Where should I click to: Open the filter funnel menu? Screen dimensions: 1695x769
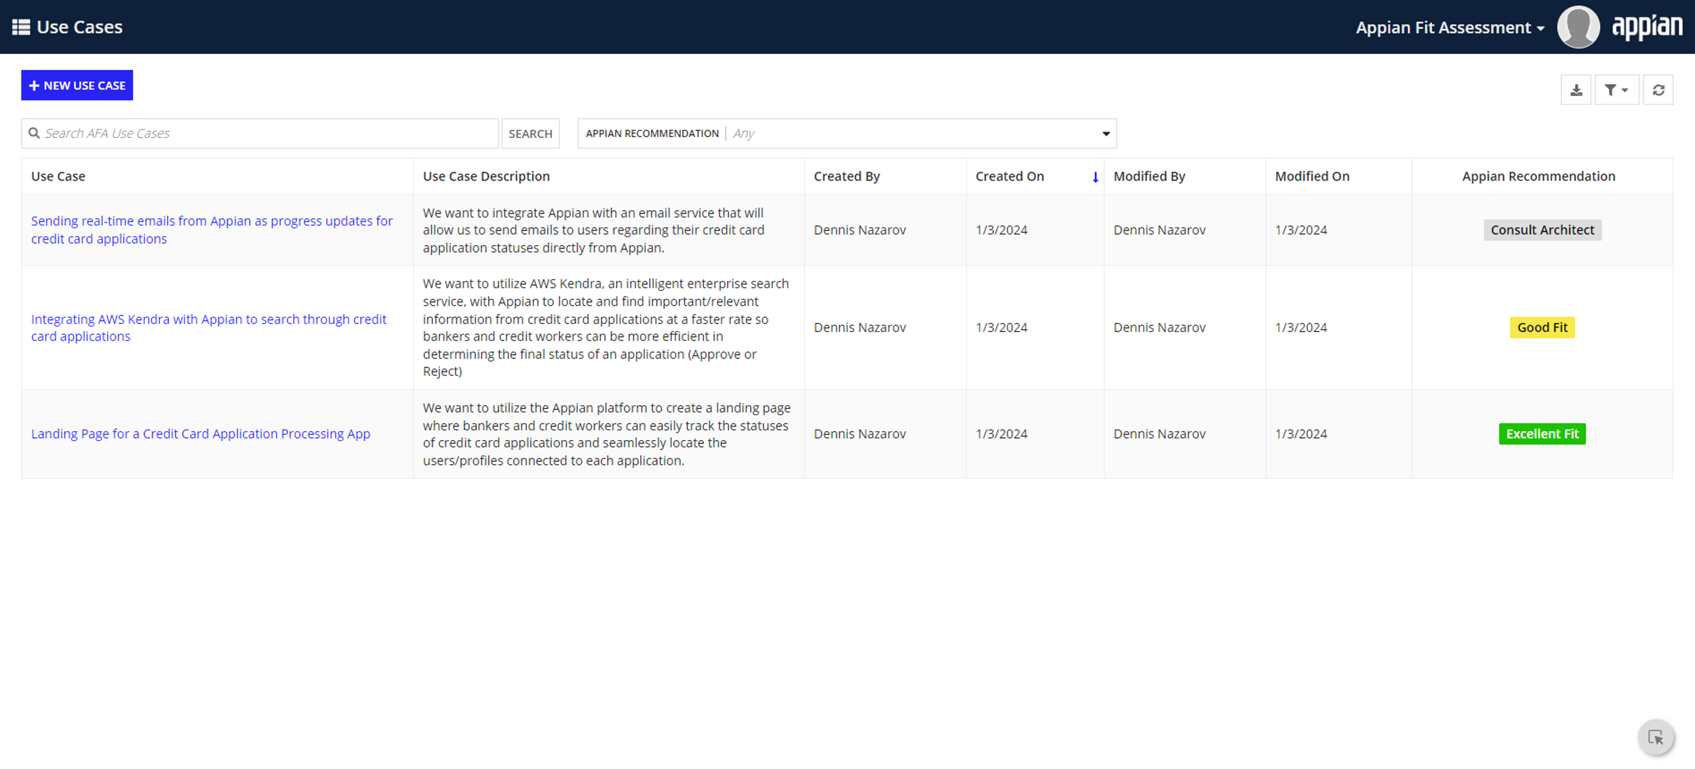(x=1616, y=90)
